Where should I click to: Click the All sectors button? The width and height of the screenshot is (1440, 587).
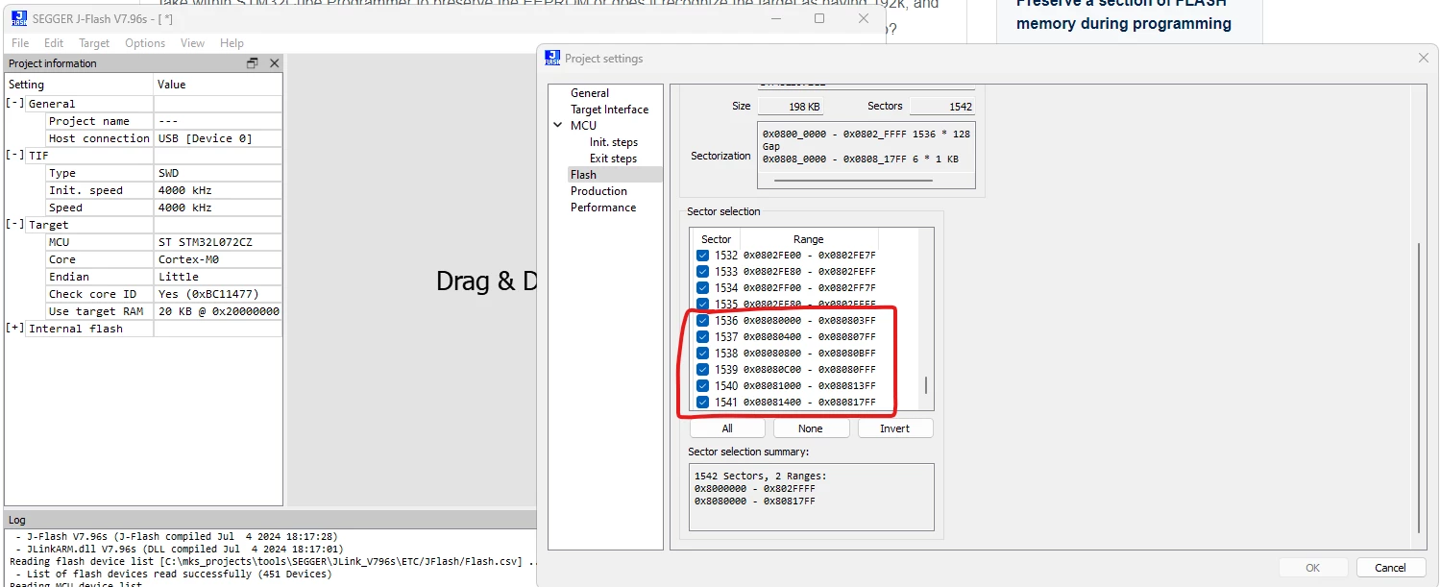tap(727, 428)
